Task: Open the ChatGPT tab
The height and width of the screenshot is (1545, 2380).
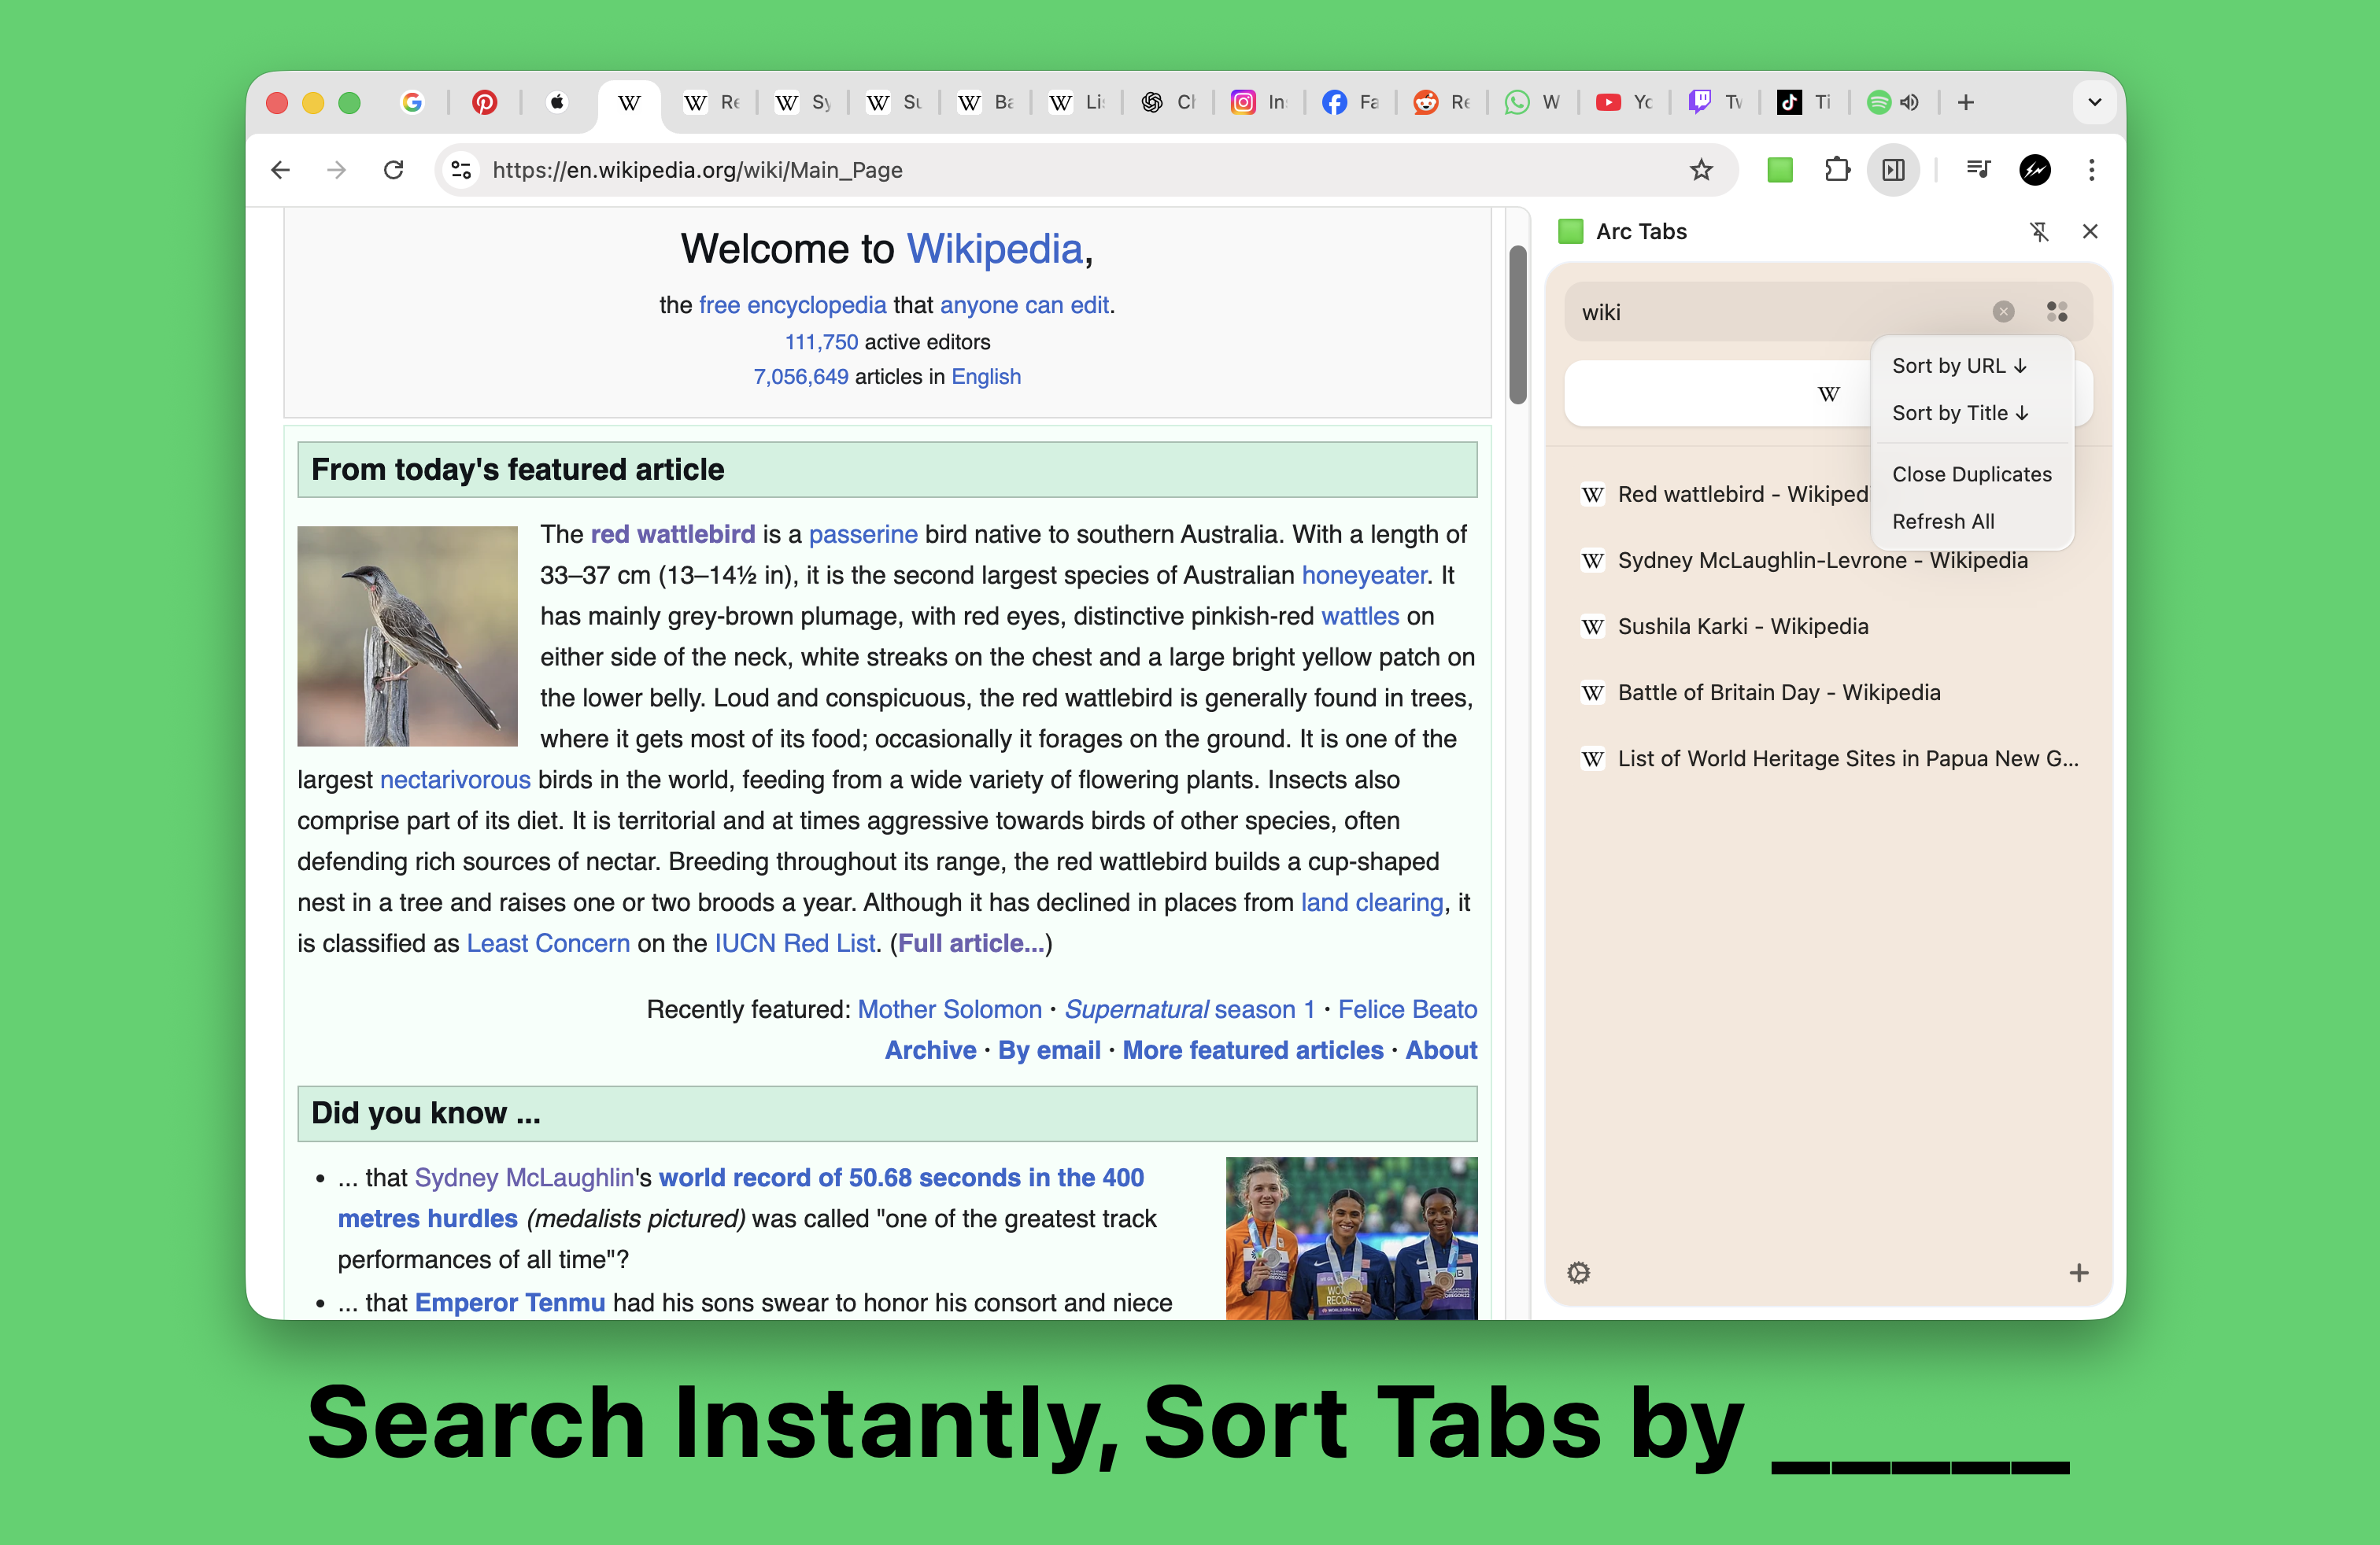Action: (1168, 102)
